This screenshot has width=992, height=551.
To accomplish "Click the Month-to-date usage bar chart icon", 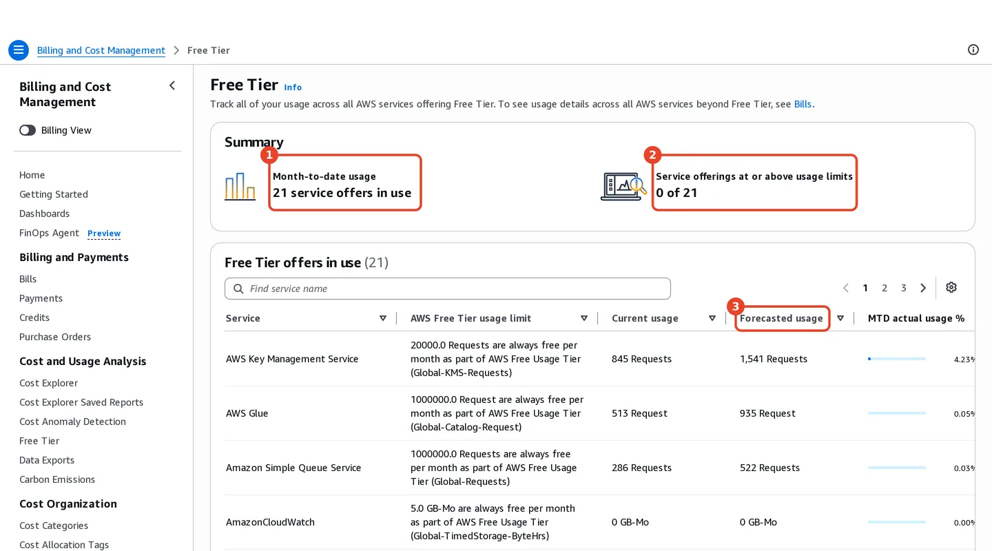I will pyautogui.click(x=240, y=186).
